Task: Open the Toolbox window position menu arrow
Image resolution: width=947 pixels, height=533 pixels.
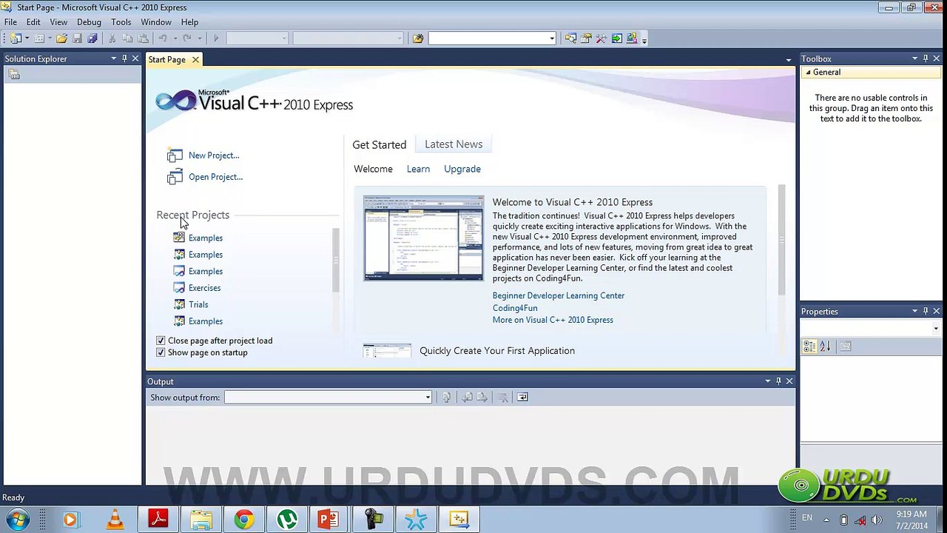Action: [915, 58]
